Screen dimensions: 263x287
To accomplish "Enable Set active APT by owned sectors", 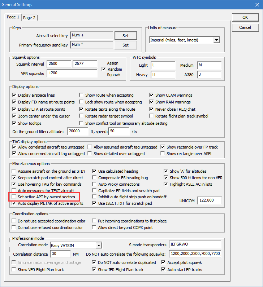I will pyautogui.click(x=14, y=197).
